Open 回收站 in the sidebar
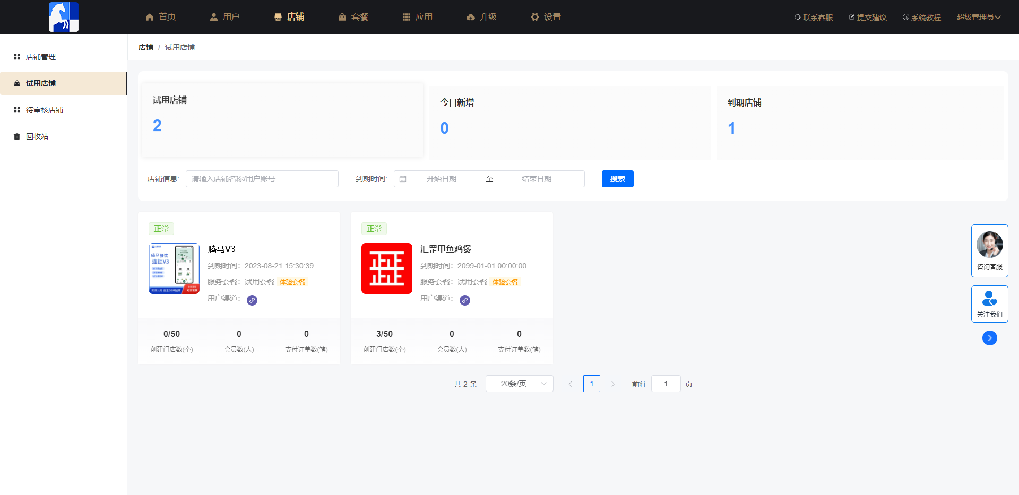 click(64, 136)
